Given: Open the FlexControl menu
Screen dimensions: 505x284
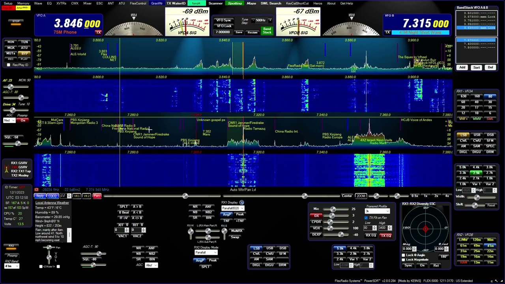Looking at the screenshot, I should (x=138, y=3).
